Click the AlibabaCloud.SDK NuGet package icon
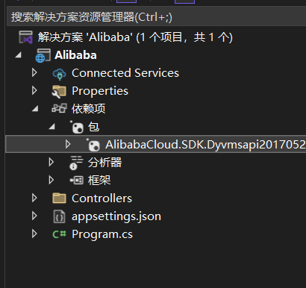Viewport: 306px width, 288px height. tap(93, 145)
